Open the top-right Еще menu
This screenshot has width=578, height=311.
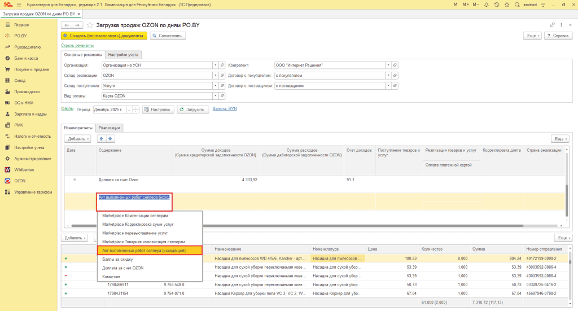point(532,36)
